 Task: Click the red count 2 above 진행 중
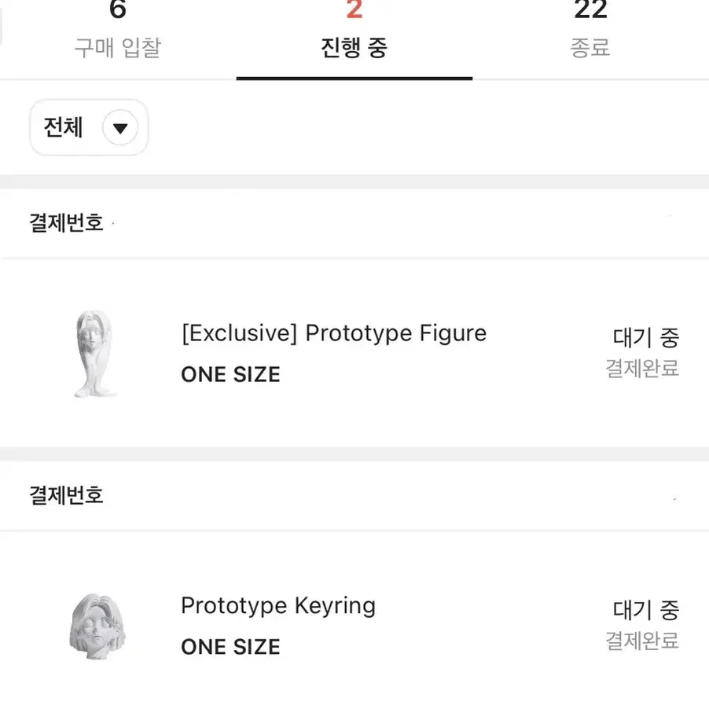[354, 9]
